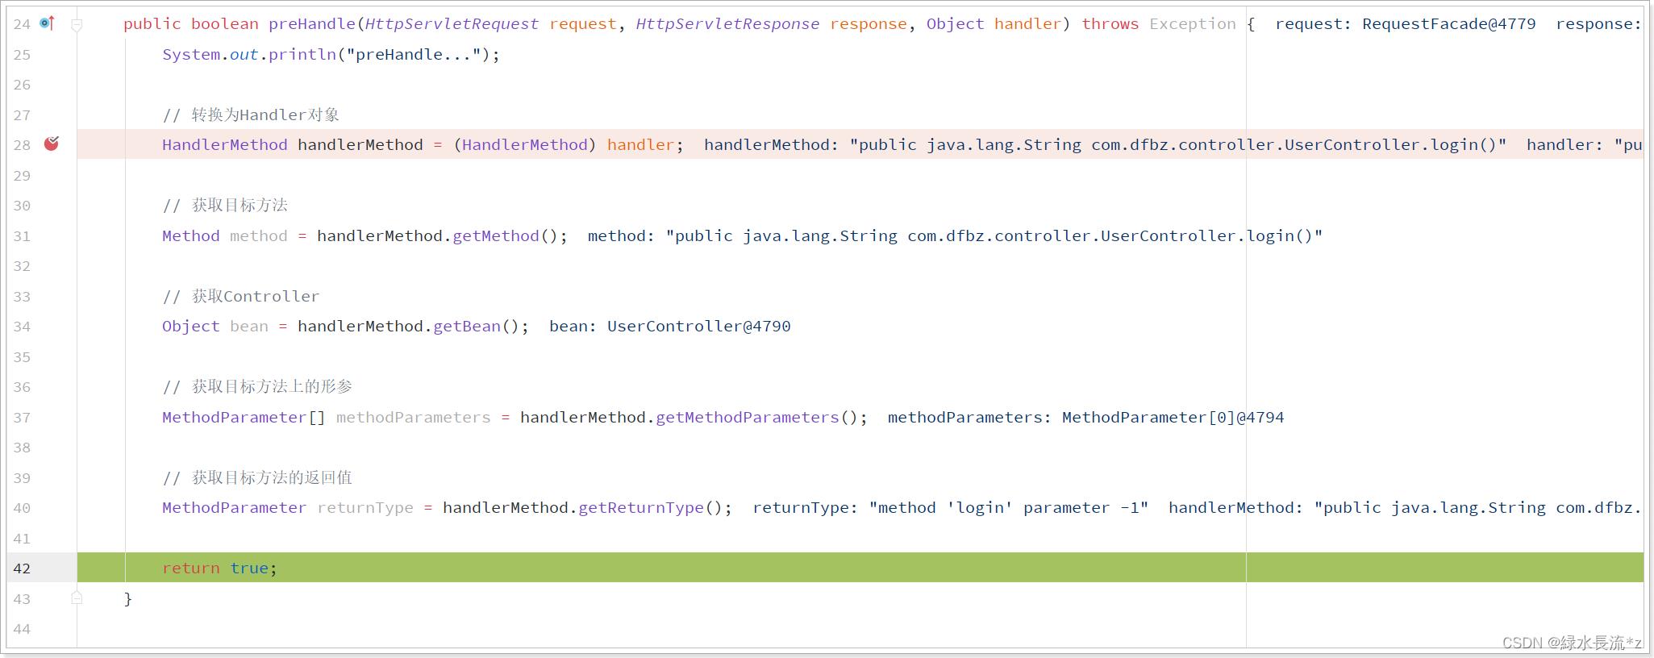Click inline value methodParameters: MethodParameter[0]@4794

tap(1086, 418)
